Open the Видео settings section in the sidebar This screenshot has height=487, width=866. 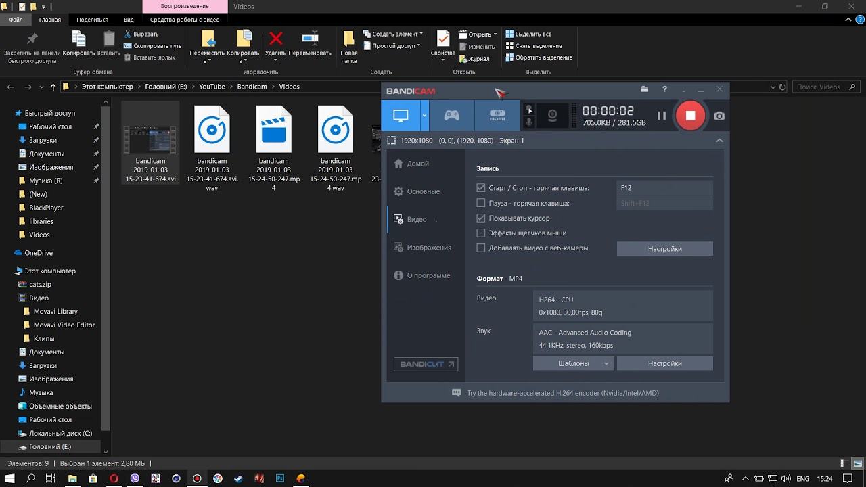(x=415, y=219)
